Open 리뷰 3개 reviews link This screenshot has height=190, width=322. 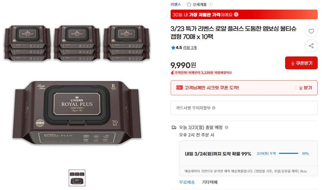coord(190,48)
